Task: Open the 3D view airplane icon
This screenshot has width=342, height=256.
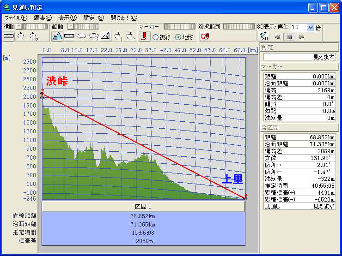Action: click(263, 36)
